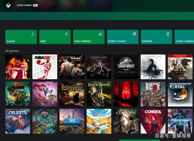Select the Bleeding Edge game cover
This screenshot has height=141, width=194.
click(153, 94)
